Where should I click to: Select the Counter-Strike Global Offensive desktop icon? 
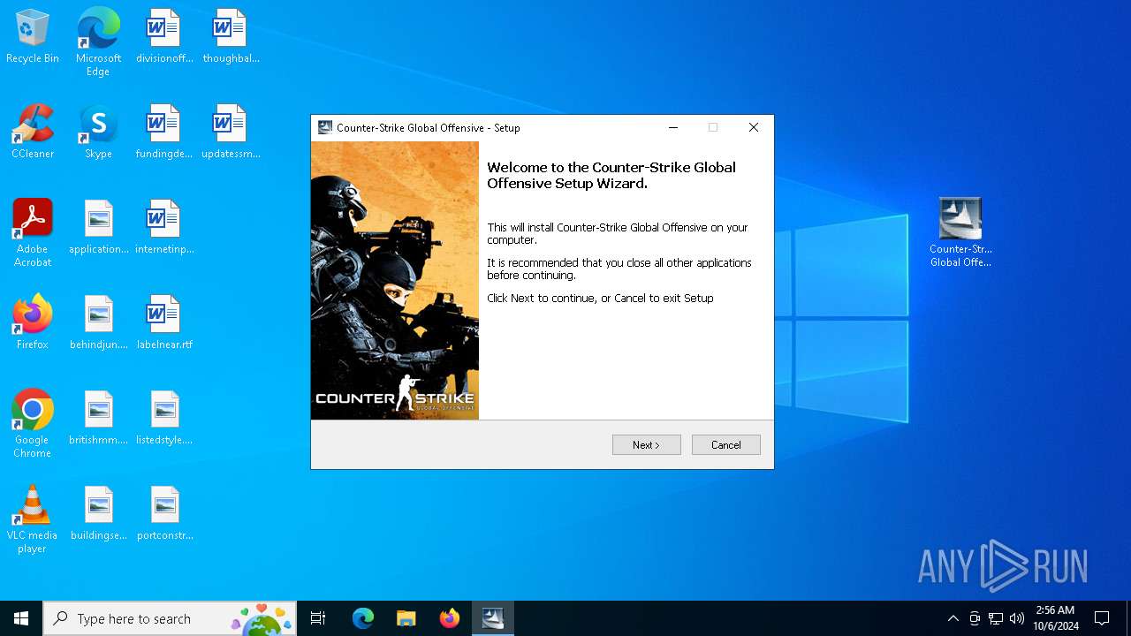point(960,233)
